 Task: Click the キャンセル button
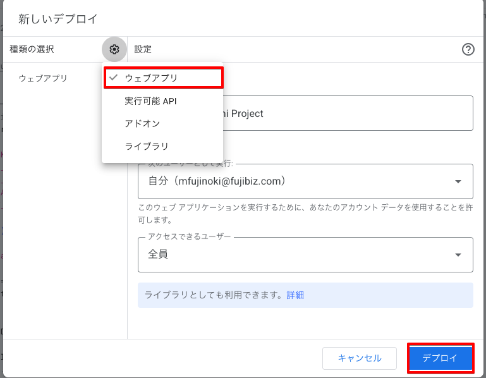360,358
